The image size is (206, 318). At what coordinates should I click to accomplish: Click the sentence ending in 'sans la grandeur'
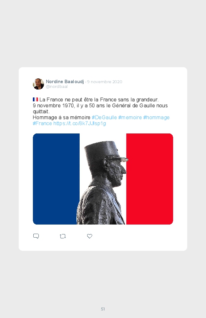point(99,99)
